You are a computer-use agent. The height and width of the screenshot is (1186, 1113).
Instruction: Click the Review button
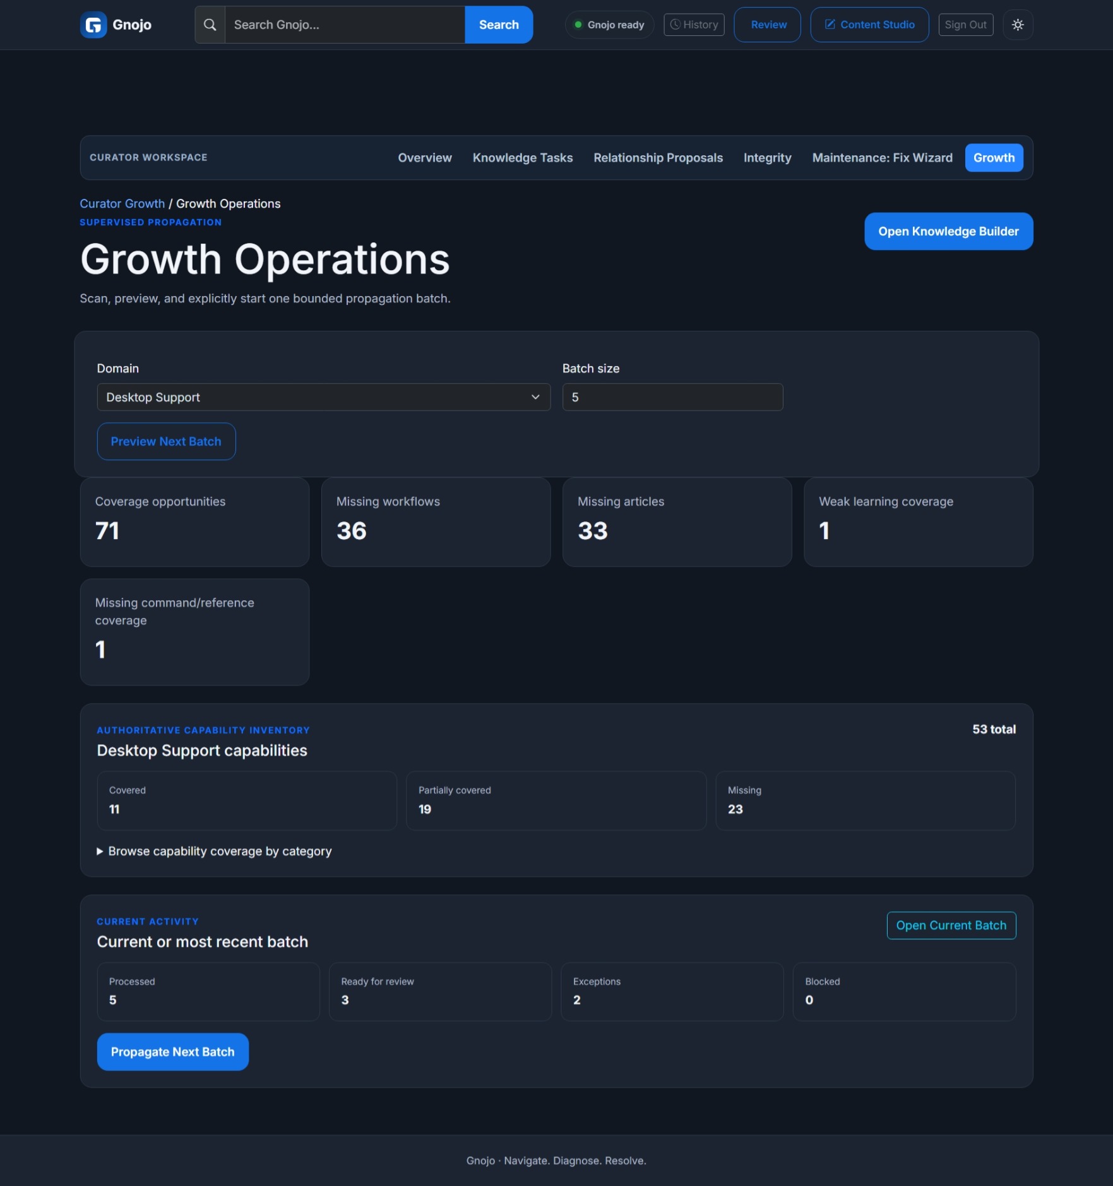tap(767, 25)
